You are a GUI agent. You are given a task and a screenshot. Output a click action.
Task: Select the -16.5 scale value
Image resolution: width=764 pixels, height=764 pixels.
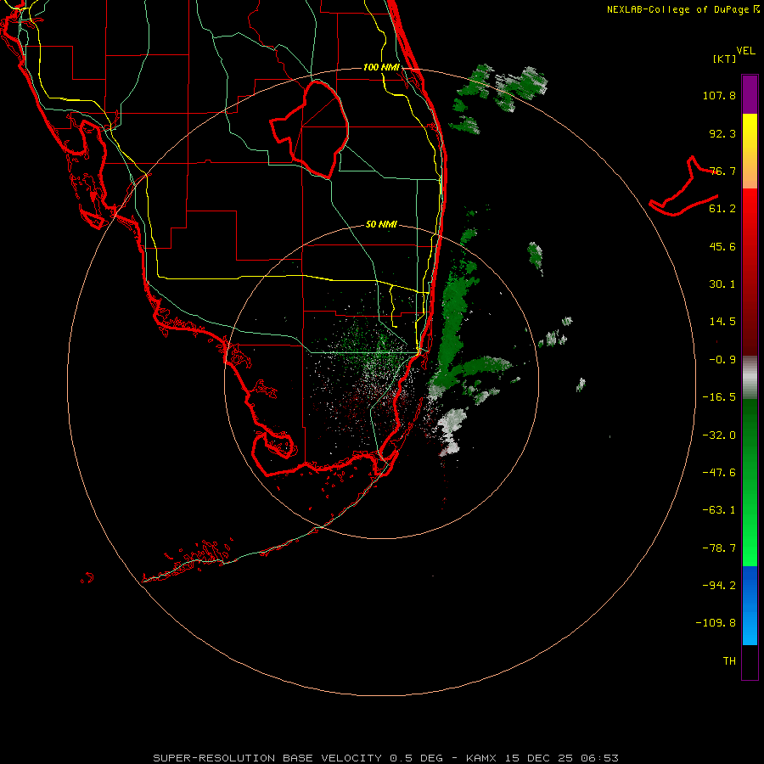[719, 397]
